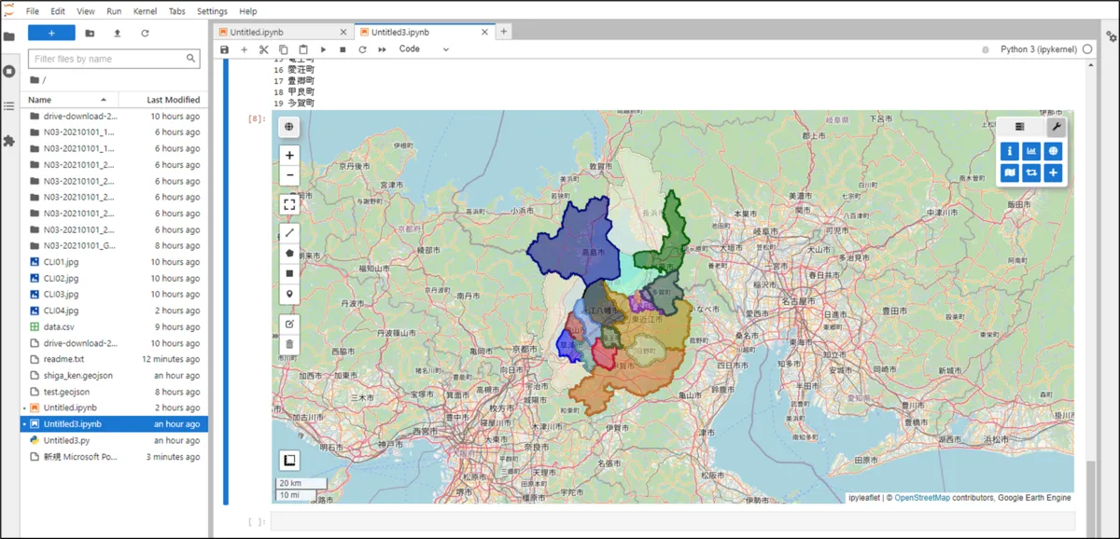Open the Kernel menu

point(145,11)
